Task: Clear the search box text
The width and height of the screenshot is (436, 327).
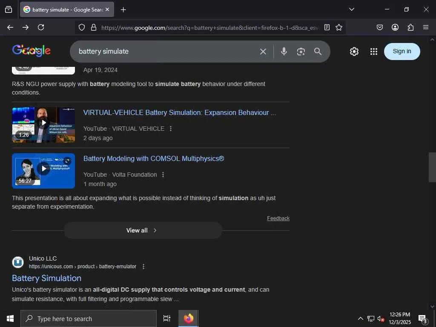Action: point(263,52)
